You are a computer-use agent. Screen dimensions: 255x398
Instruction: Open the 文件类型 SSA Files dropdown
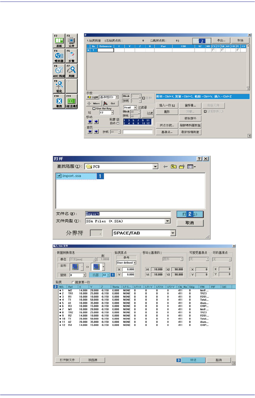point(167,221)
